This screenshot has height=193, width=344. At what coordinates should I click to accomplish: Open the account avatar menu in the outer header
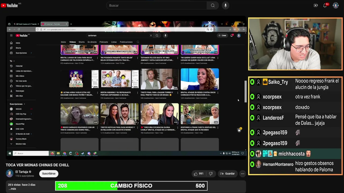pyautogui.click(x=336, y=5)
